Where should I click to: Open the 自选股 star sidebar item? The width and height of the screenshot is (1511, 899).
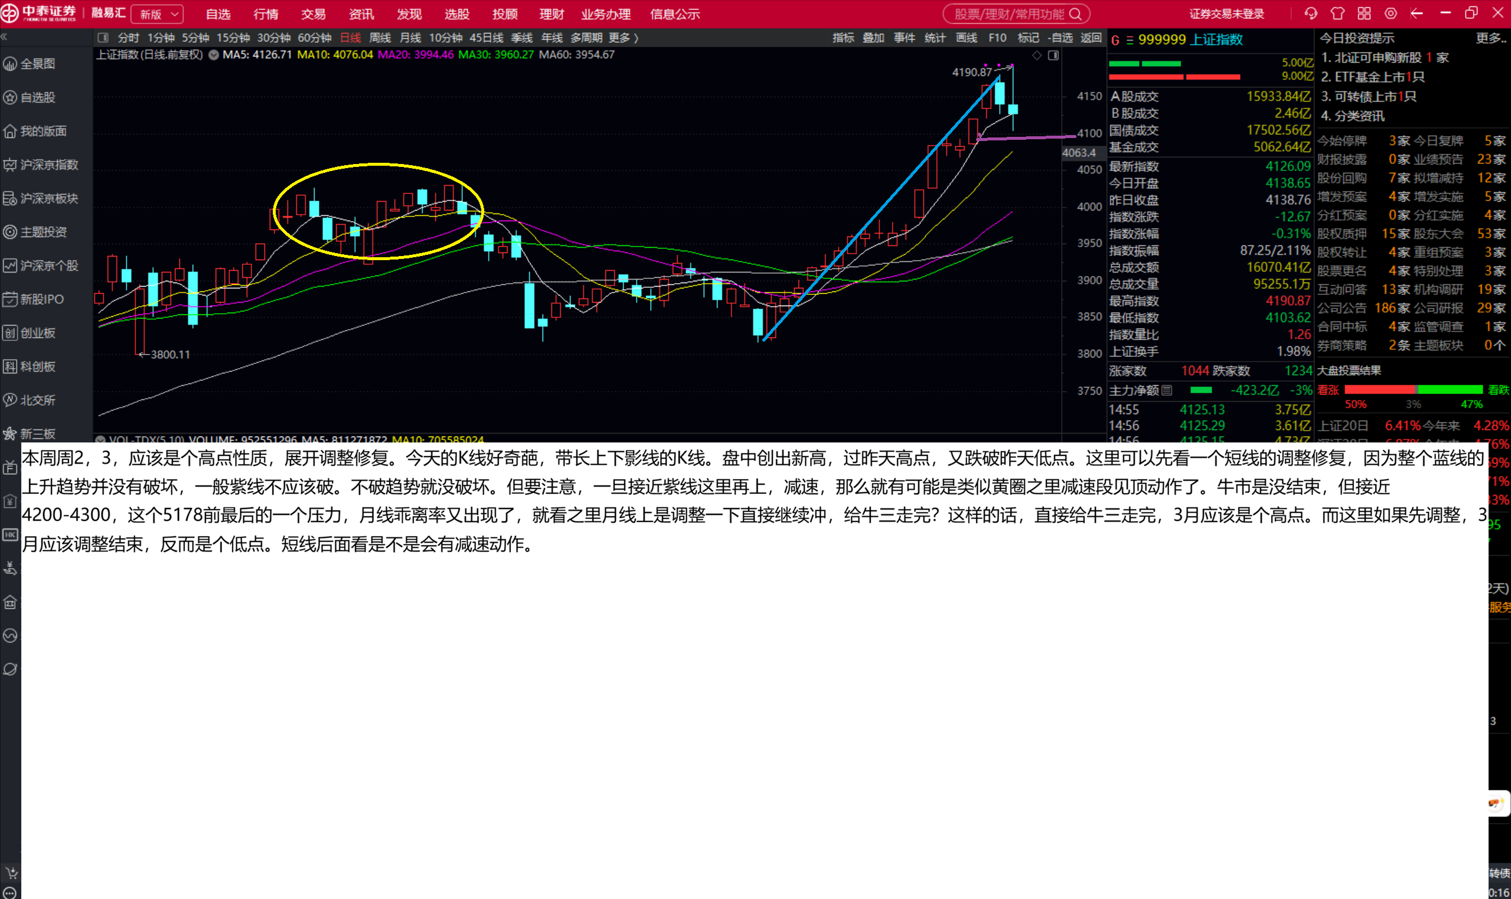click(38, 97)
